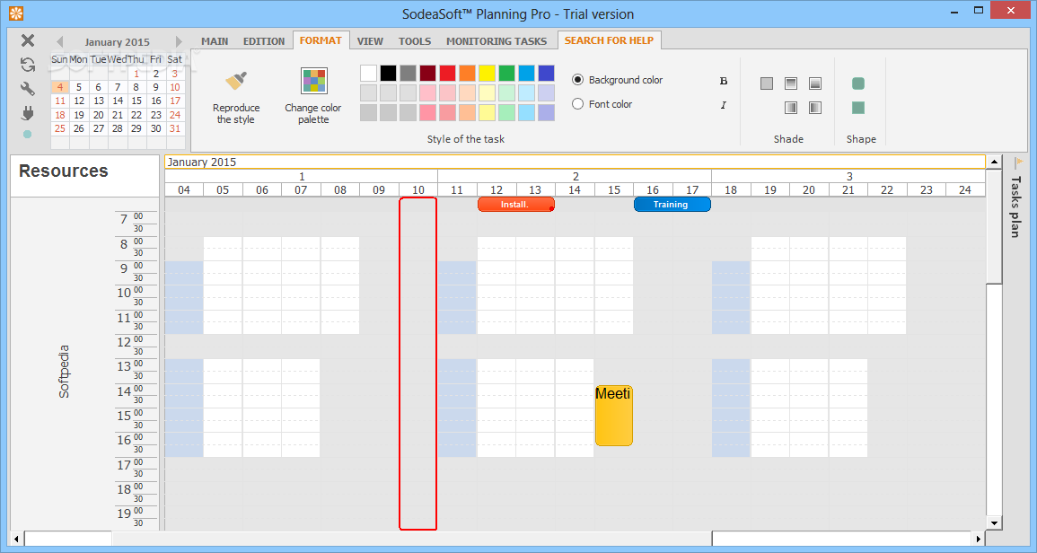Select the flat gray shade style
The width and height of the screenshot is (1037, 553).
click(x=767, y=83)
